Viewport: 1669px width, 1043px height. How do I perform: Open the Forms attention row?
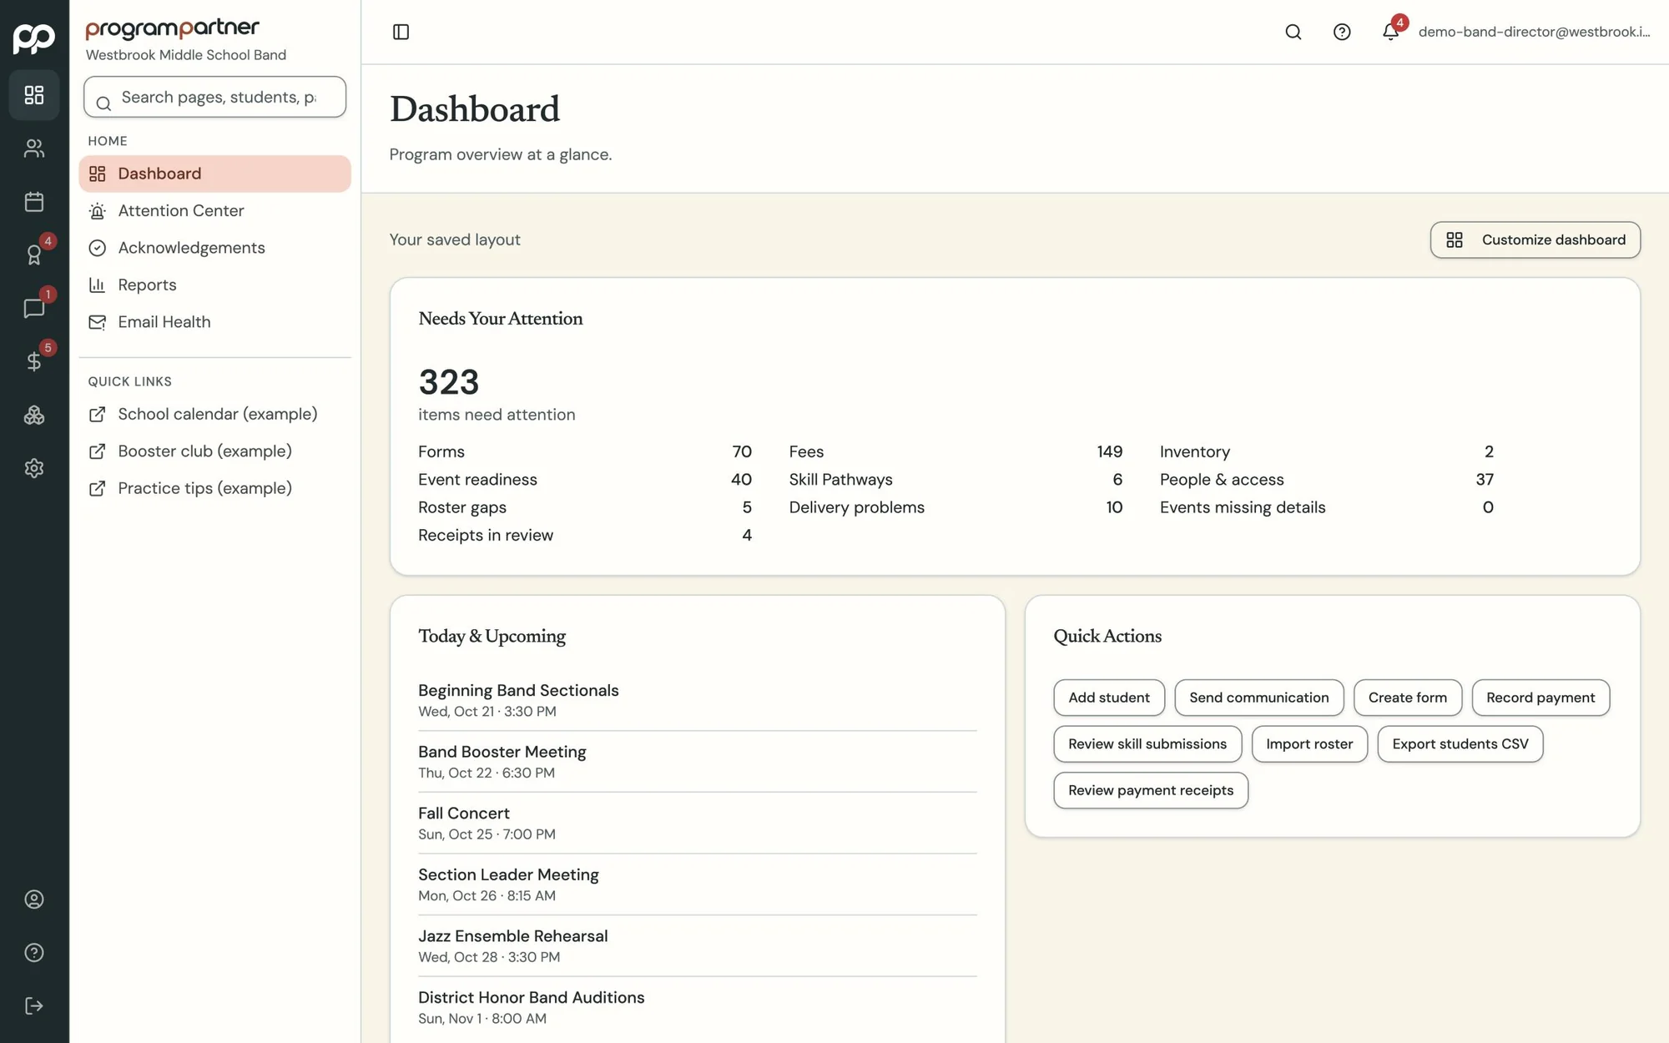click(x=585, y=452)
